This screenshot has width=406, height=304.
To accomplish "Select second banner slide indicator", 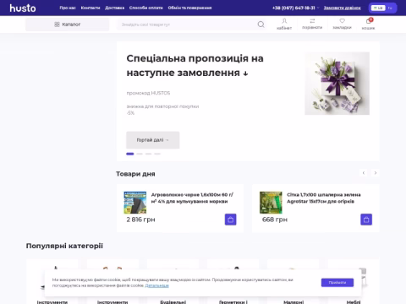I will (x=140, y=154).
